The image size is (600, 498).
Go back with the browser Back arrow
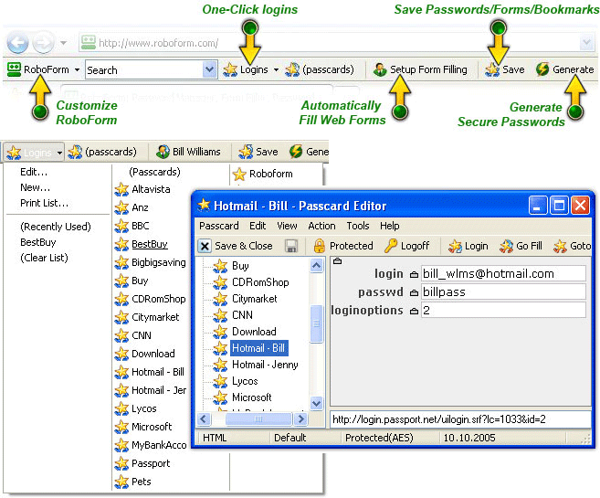tap(17, 43)
